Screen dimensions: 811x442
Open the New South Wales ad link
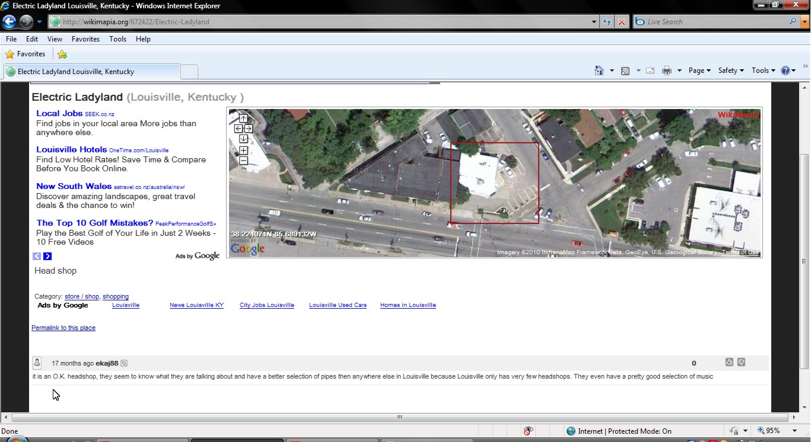(x=74, y=186)
